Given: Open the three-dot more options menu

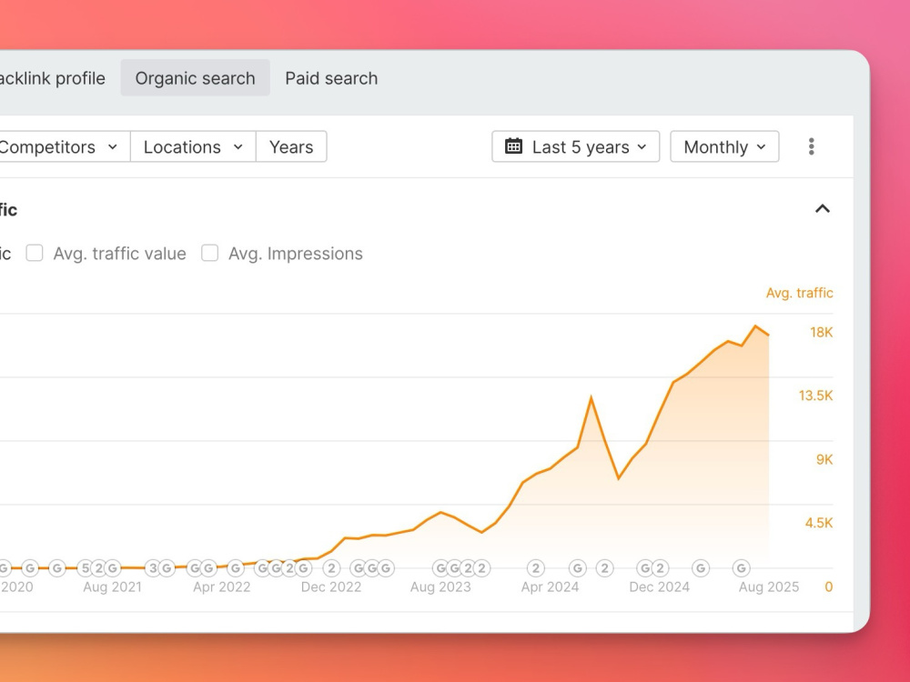Looking at the screenshot, I should tap(812, 146).
